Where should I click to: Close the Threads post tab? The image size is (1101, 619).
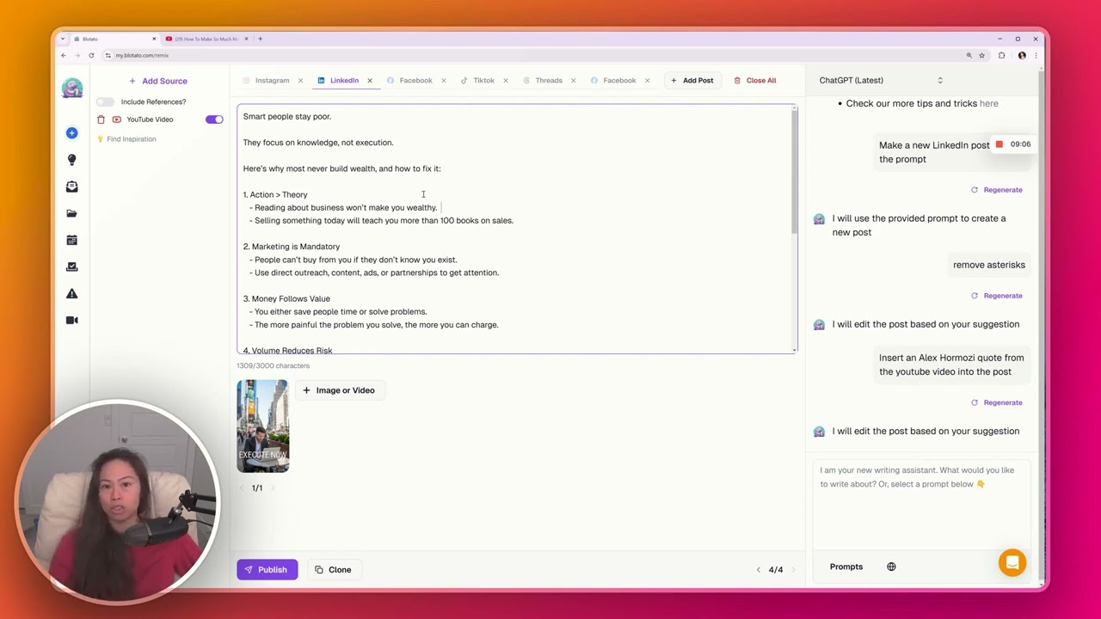[573, 81]
